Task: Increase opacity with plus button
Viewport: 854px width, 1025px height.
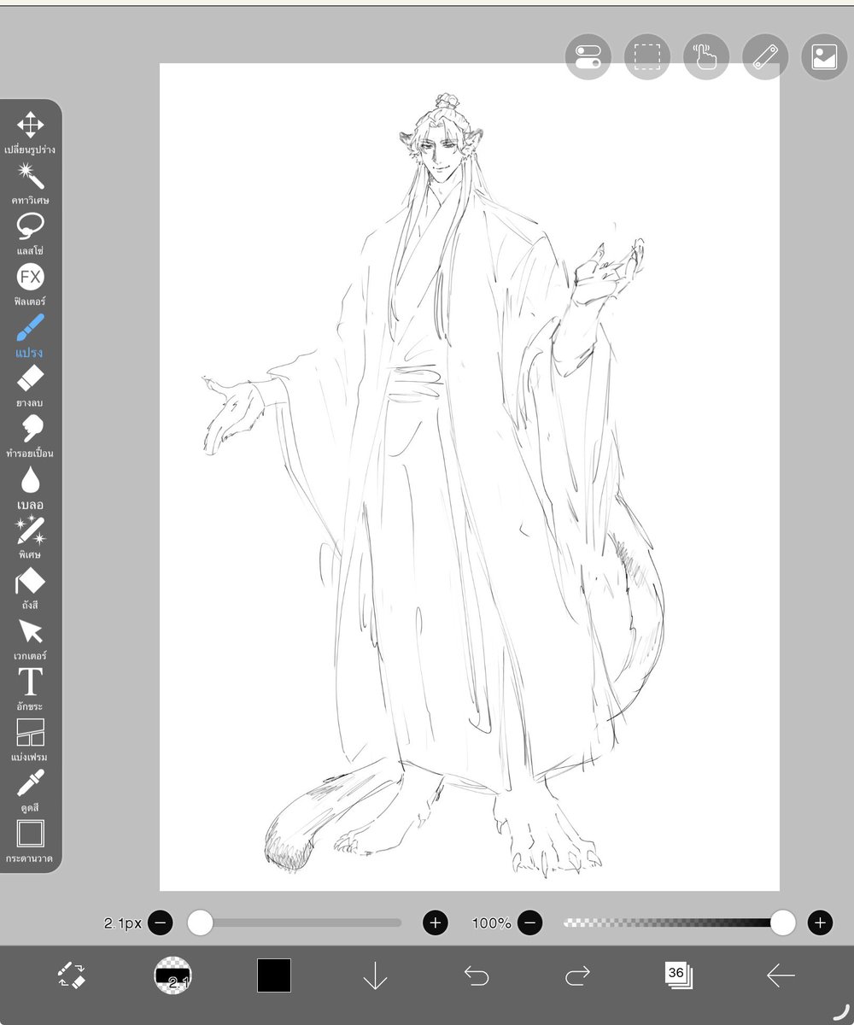Action: point(820,922)
